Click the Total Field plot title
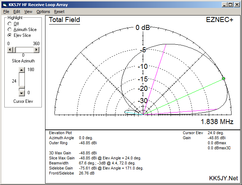This screenshot has width=242, height=185. 64,20
